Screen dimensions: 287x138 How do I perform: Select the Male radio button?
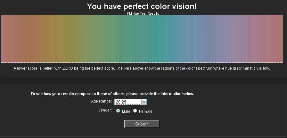click(118, 111)
